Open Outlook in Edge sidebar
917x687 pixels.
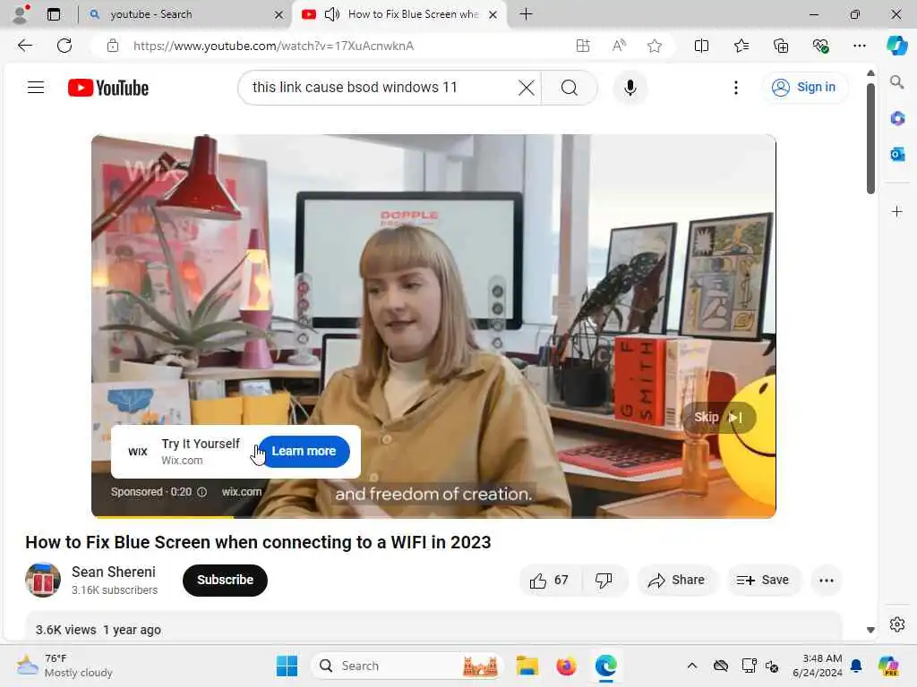click(x=896, y=154)
